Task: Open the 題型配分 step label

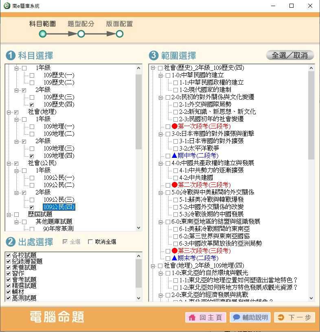Action: tap(81, 24)
